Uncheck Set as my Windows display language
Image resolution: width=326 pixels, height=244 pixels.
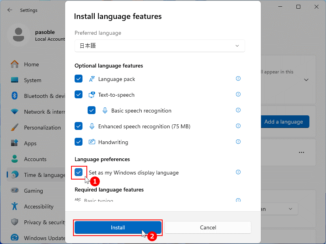tap(79, 172)
